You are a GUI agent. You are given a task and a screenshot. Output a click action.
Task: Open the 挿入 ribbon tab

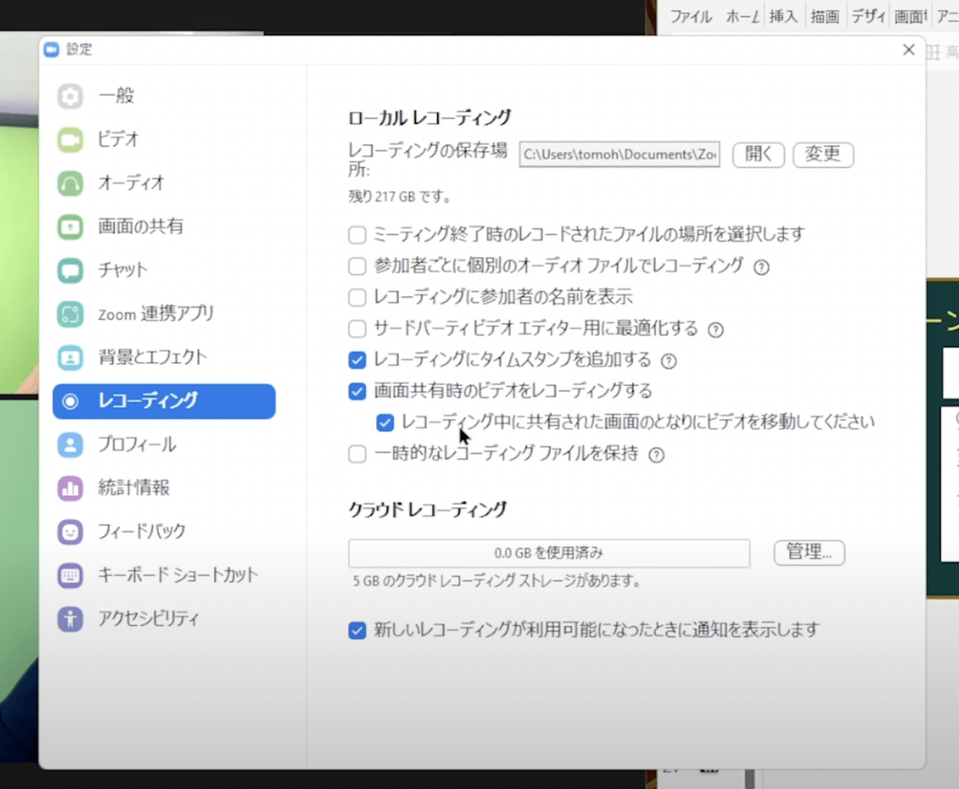(x=783, y=16)
